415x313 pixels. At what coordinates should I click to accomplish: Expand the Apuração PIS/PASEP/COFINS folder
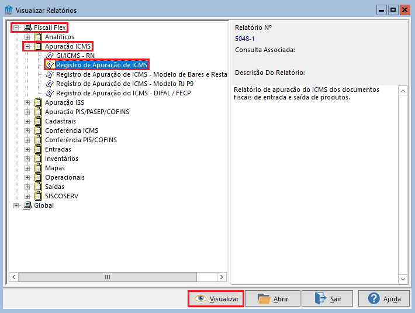(27, 112)
